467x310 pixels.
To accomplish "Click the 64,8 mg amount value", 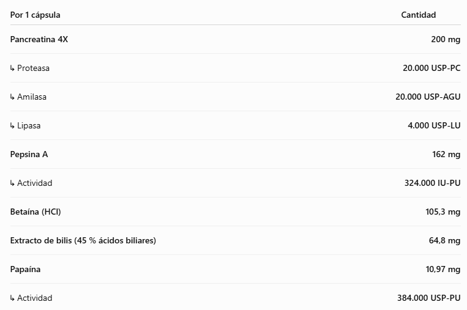I will click(444, 240).
